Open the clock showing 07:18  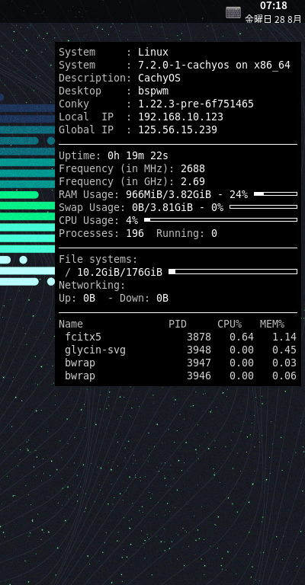coord(273,5)
